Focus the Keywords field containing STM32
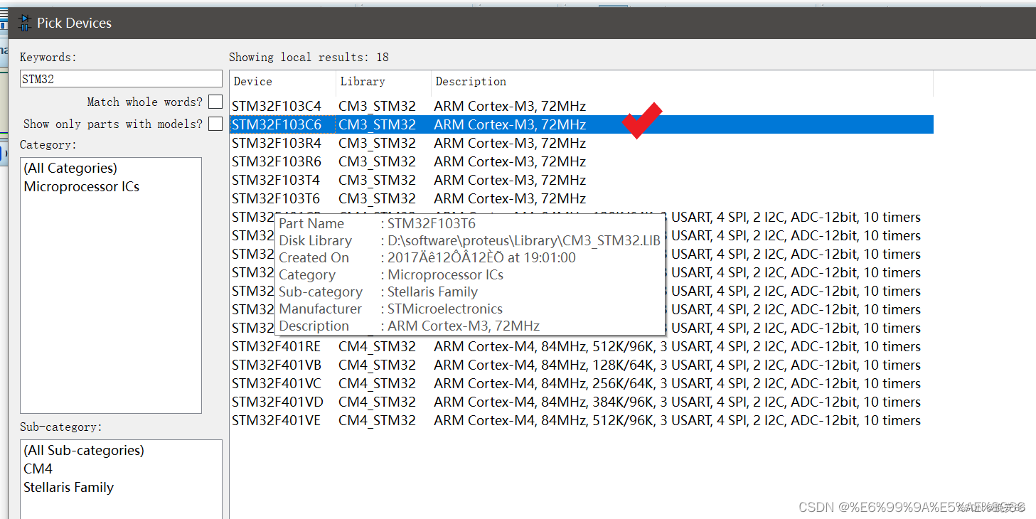The image size is (1036, 519). (x=121, y=79)
